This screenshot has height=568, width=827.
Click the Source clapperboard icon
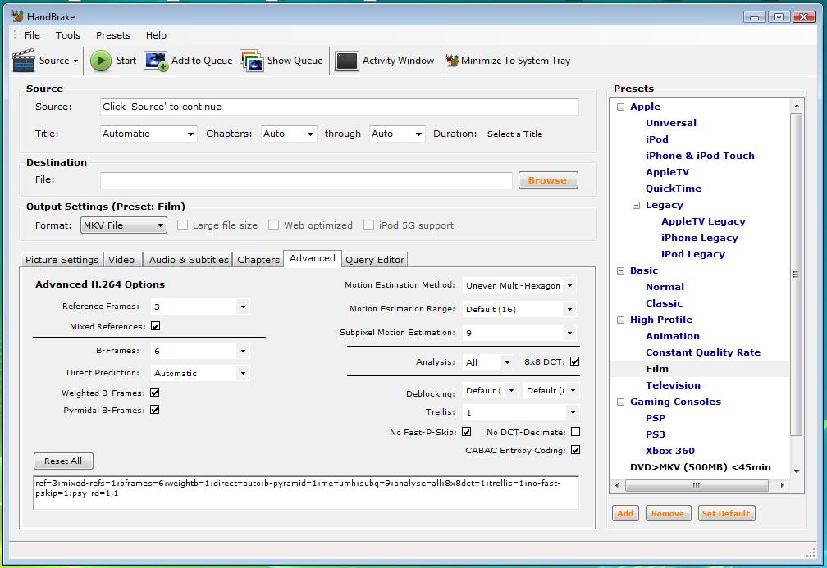pyautogui.click(x=24, y=61)
